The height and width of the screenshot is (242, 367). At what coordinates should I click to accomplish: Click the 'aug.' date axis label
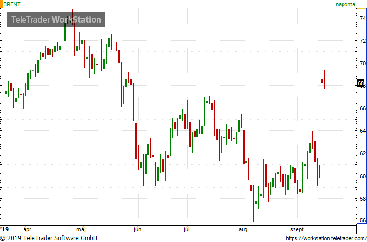coord(244,229)
